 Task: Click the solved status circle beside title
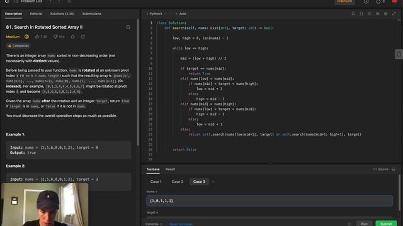128,27
